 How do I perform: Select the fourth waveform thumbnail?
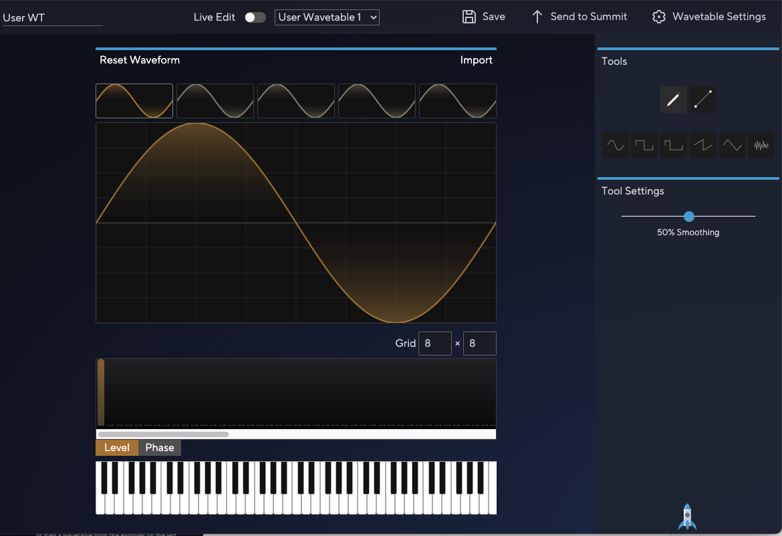[x=376, y=101]
